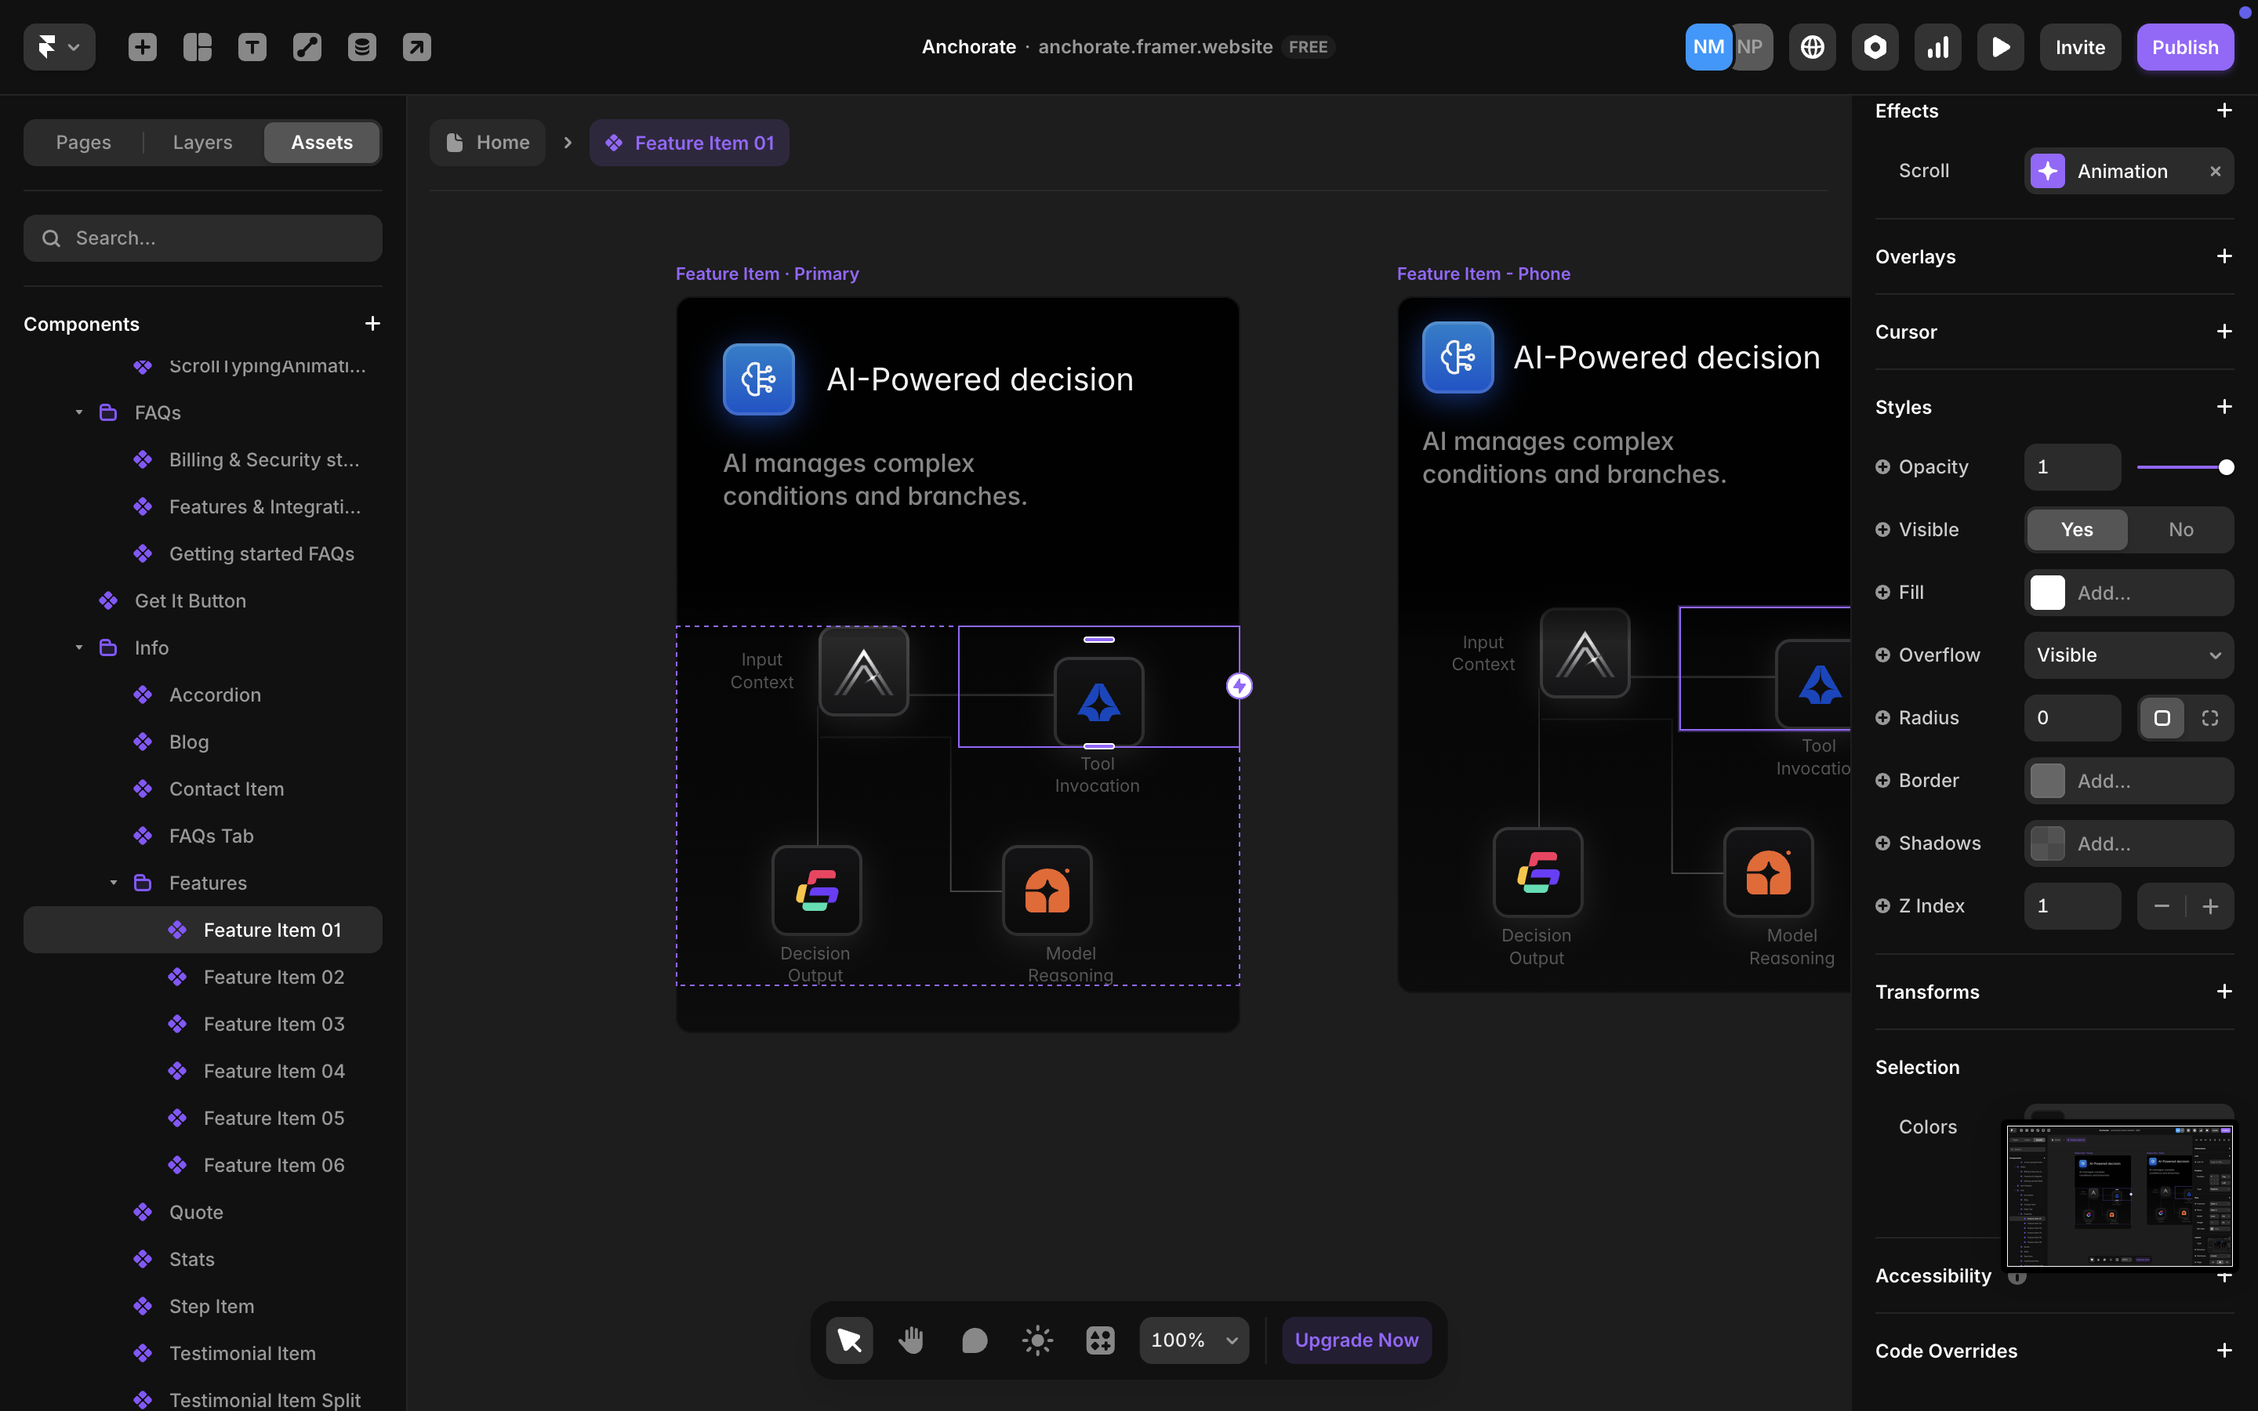Select the Hand pan tool
2258x1411 pixels.
click(x=911, y=1340)
